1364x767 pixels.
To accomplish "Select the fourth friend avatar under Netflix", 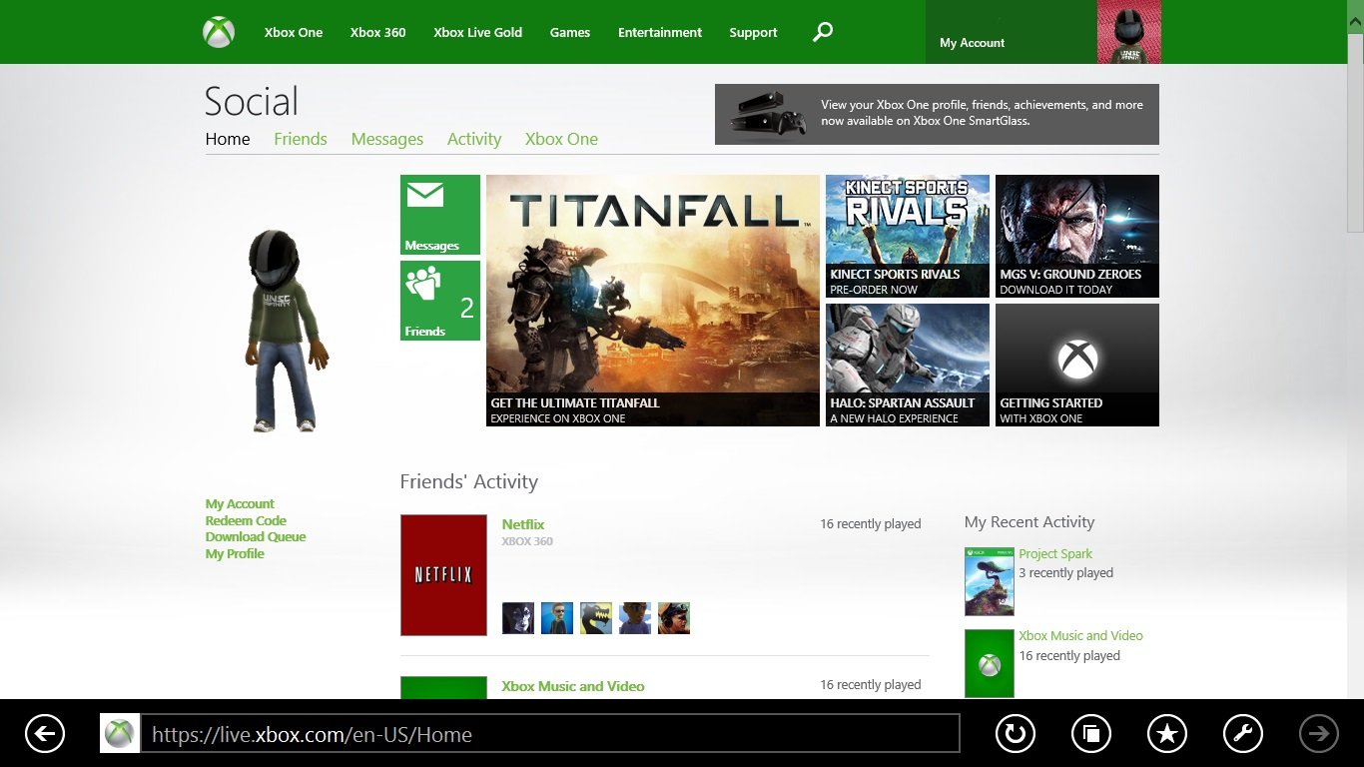I will click(x=635, y=618).
